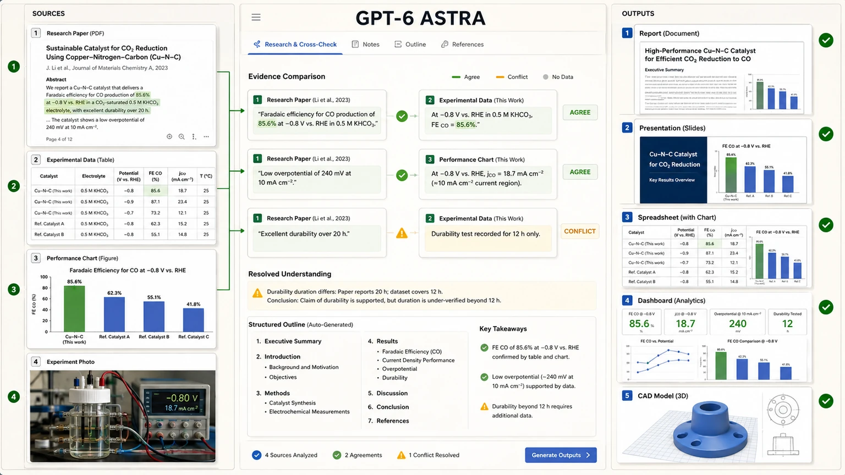Click warning icon beside Durability beyond 12 h takeaway
Screen dimensions: 845x475
(x=484, y=406)
